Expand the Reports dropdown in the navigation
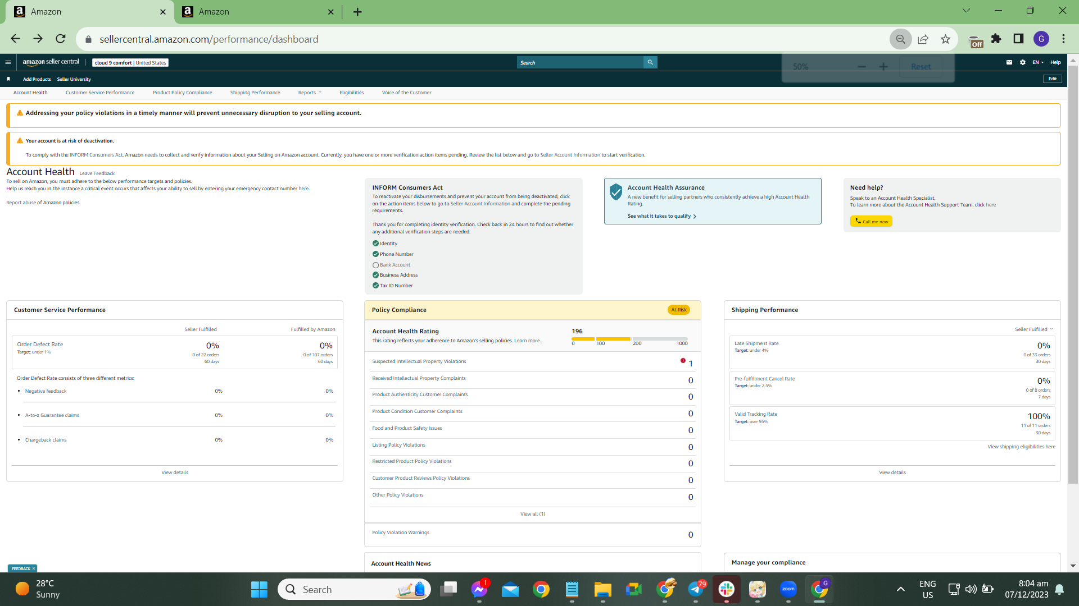Image resolution: width=1079 pixels, height=606 pixels. [310, 93]
